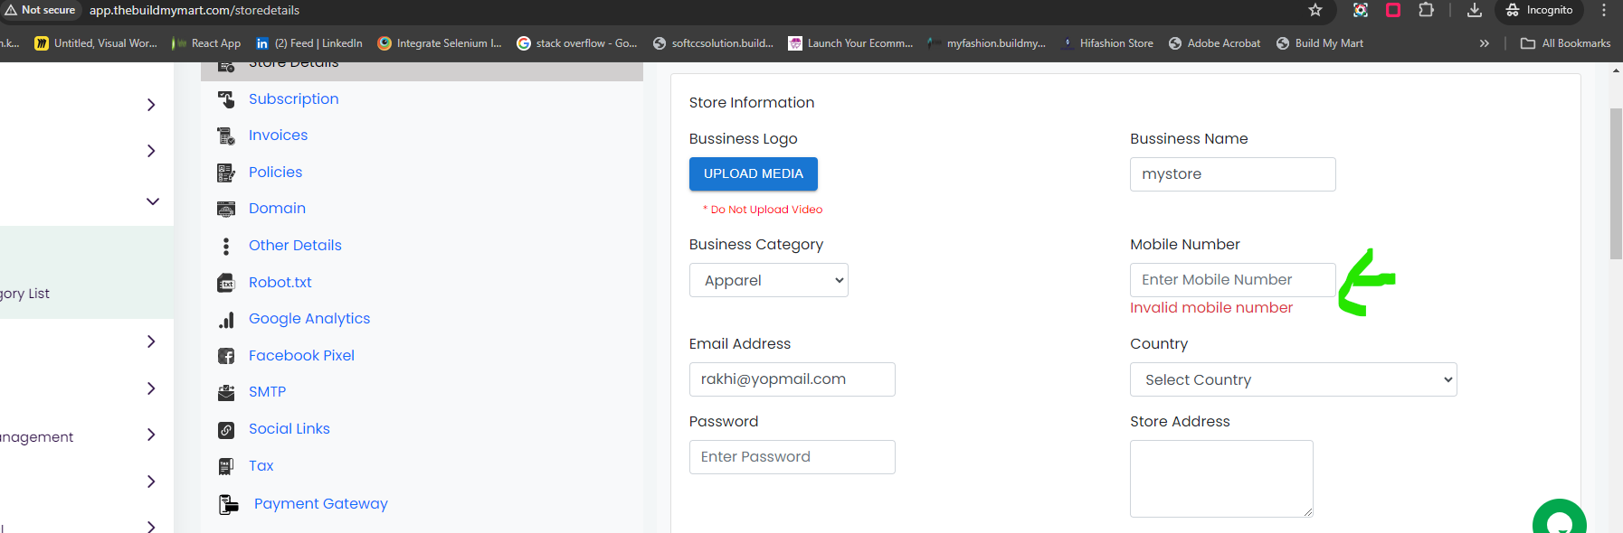Click the Tax icon

[226, 466]
